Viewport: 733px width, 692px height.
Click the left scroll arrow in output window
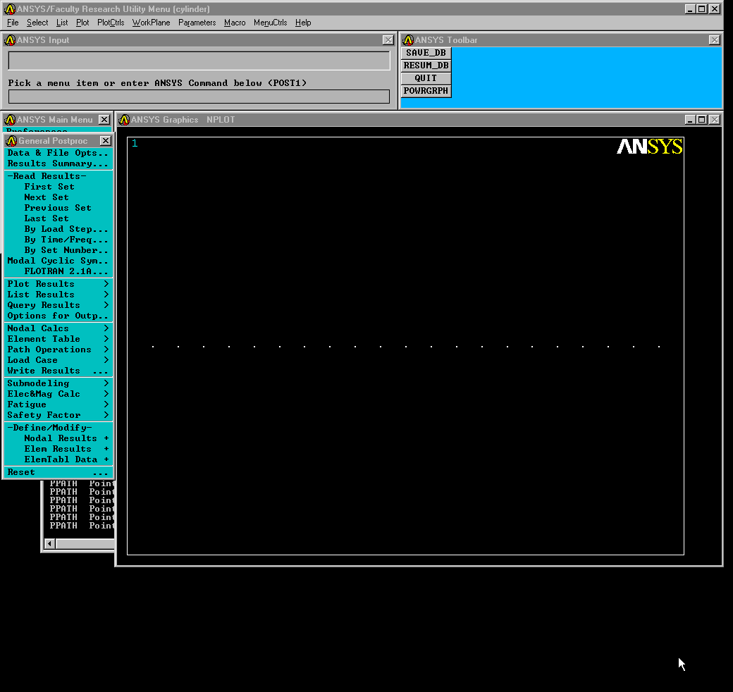(x=50, y=543)
